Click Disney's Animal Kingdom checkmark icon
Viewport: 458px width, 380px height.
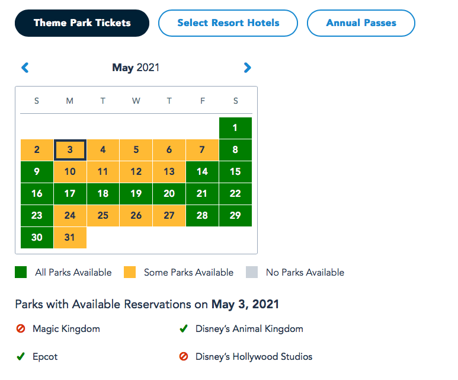(184, 328)
